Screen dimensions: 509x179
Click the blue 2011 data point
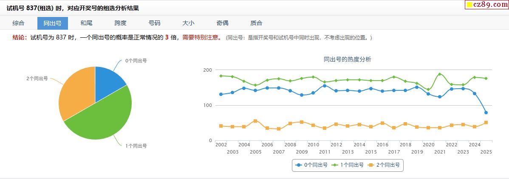pos(325,86)
